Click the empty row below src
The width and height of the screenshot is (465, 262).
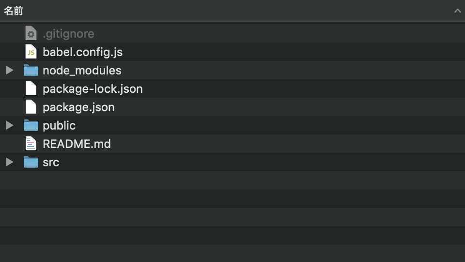232,180
